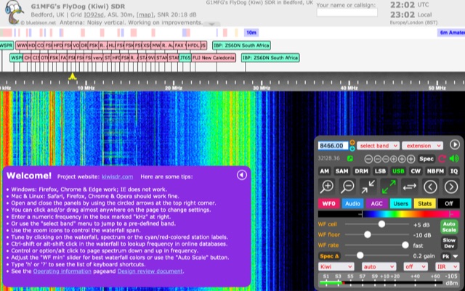Image resolution: width=465 pixels, height=291 pixels.
Task: Switch to the Users tab
Action: [400, 204]
